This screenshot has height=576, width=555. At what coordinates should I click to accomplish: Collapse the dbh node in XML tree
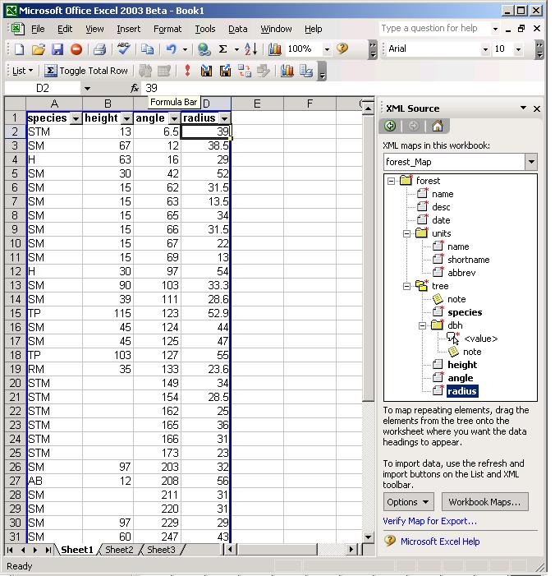pyautogui.click(x=423, y=325)
